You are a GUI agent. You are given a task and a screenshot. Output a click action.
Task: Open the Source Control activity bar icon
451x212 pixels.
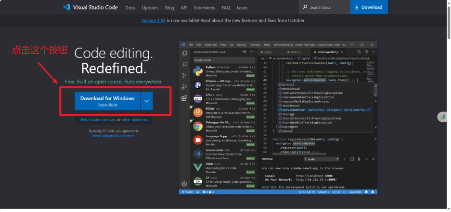coord(184,76)
